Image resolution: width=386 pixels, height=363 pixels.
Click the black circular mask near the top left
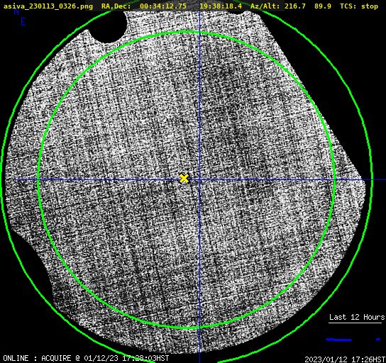point(108,27)
